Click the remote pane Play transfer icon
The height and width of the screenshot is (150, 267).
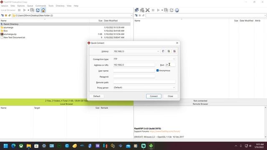[x=158, y=10]
